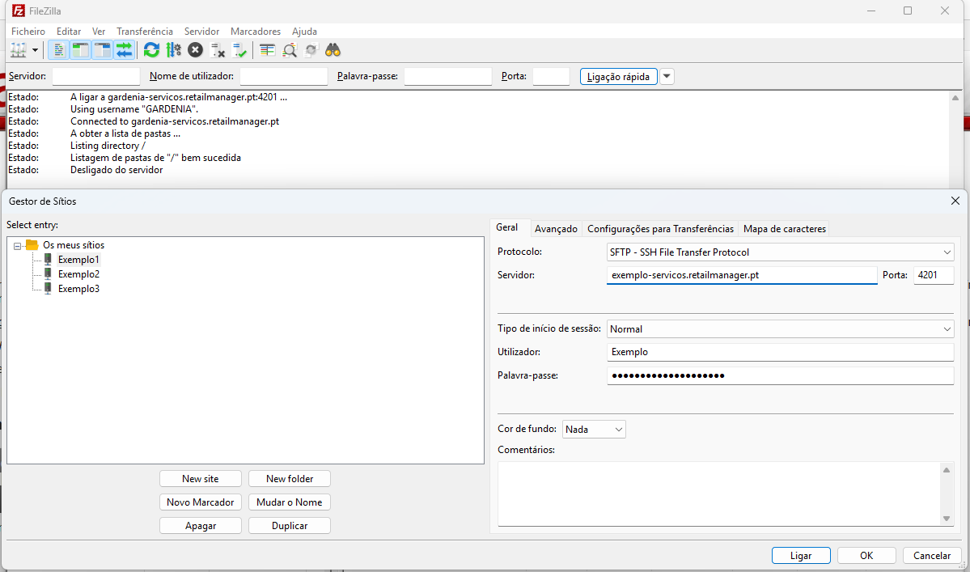Image resolution: width=970 pixels, height=572 pixels.
Task: Switch to the Geral tab
Action: click(506, 227)
